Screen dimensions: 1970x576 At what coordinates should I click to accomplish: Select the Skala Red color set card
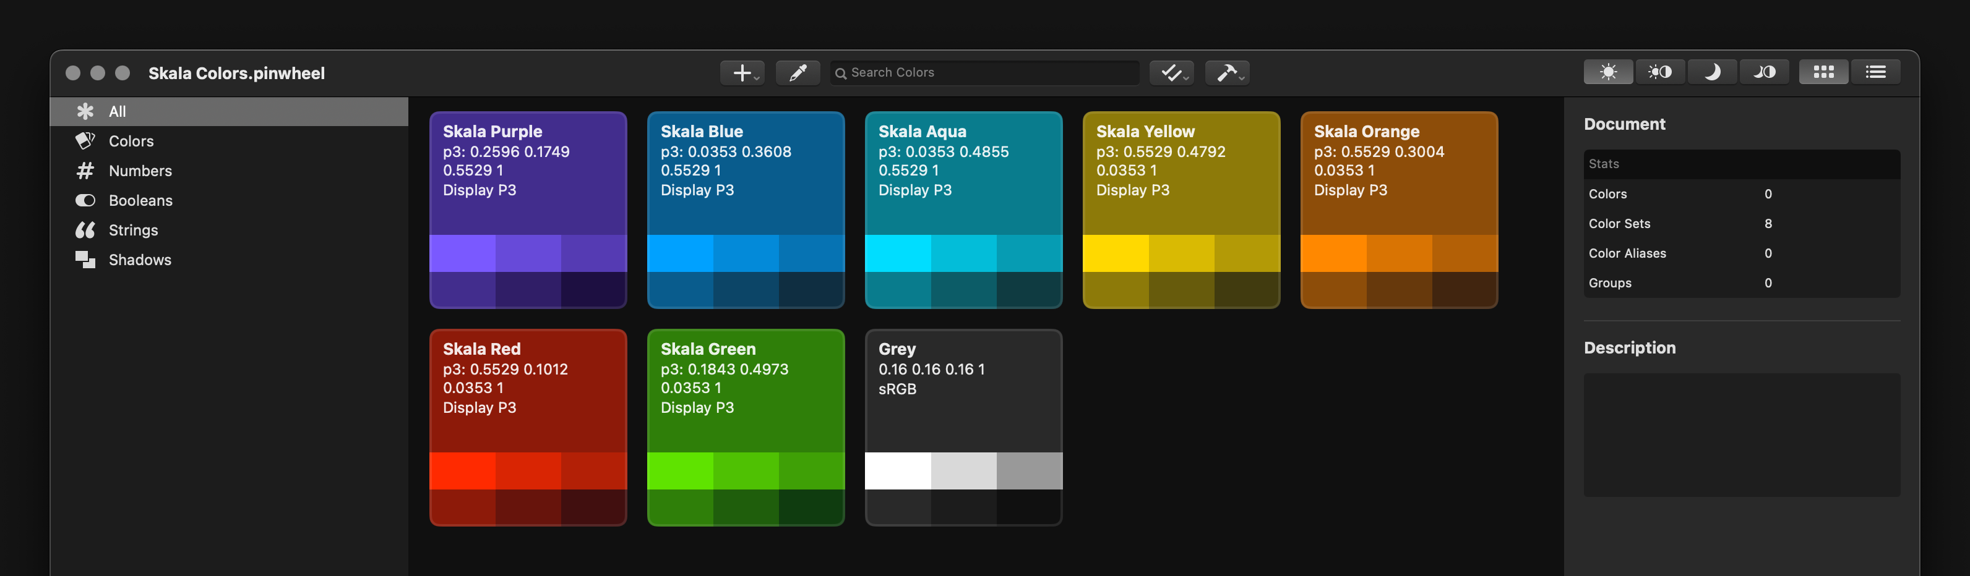(528, 428)
